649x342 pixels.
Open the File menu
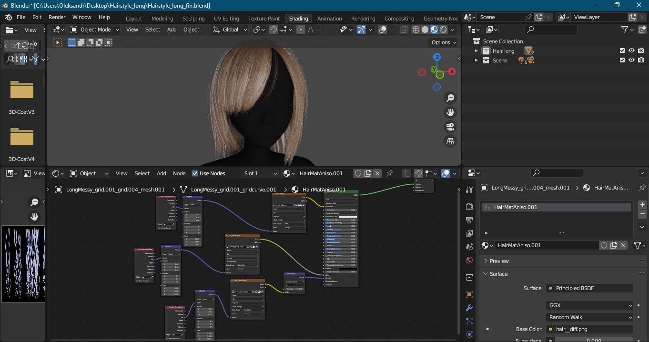pos(21,17)
